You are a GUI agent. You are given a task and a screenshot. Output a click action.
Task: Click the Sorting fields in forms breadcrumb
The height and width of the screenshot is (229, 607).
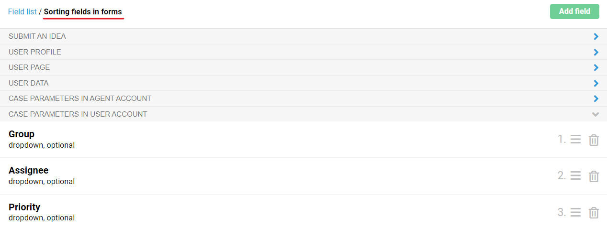[83, 11]
